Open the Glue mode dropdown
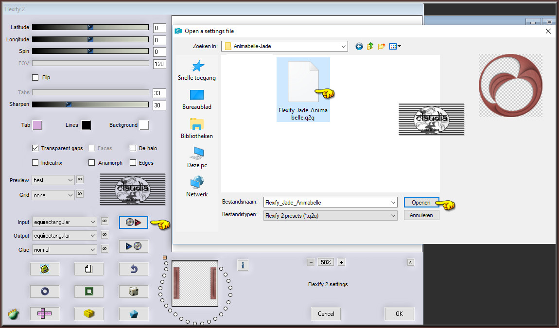The height and width of the screenshot is (328, 559). coord(65,250)
